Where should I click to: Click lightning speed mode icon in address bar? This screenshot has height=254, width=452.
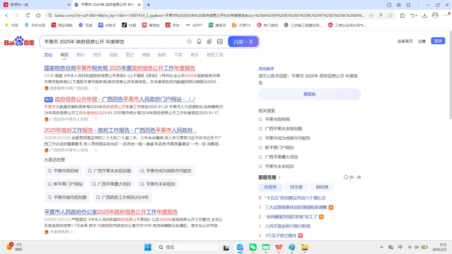(x=381, y=15)
